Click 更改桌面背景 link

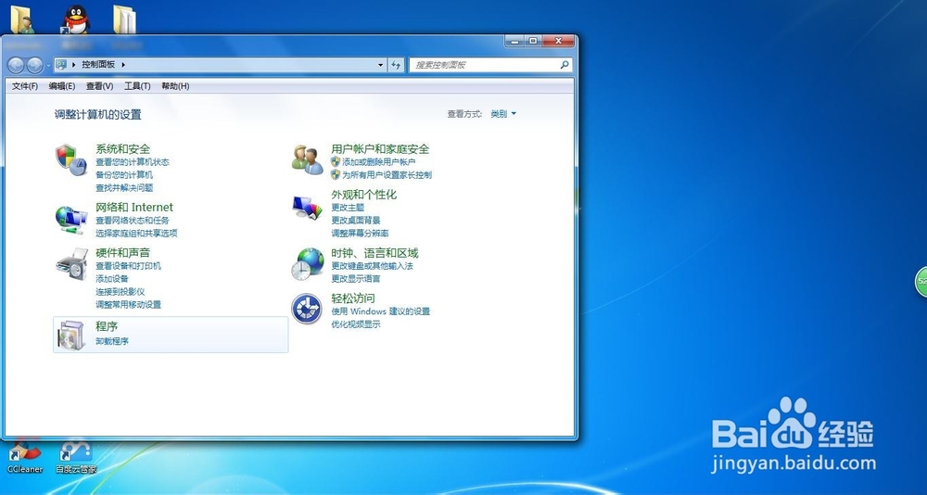(356, 221)
